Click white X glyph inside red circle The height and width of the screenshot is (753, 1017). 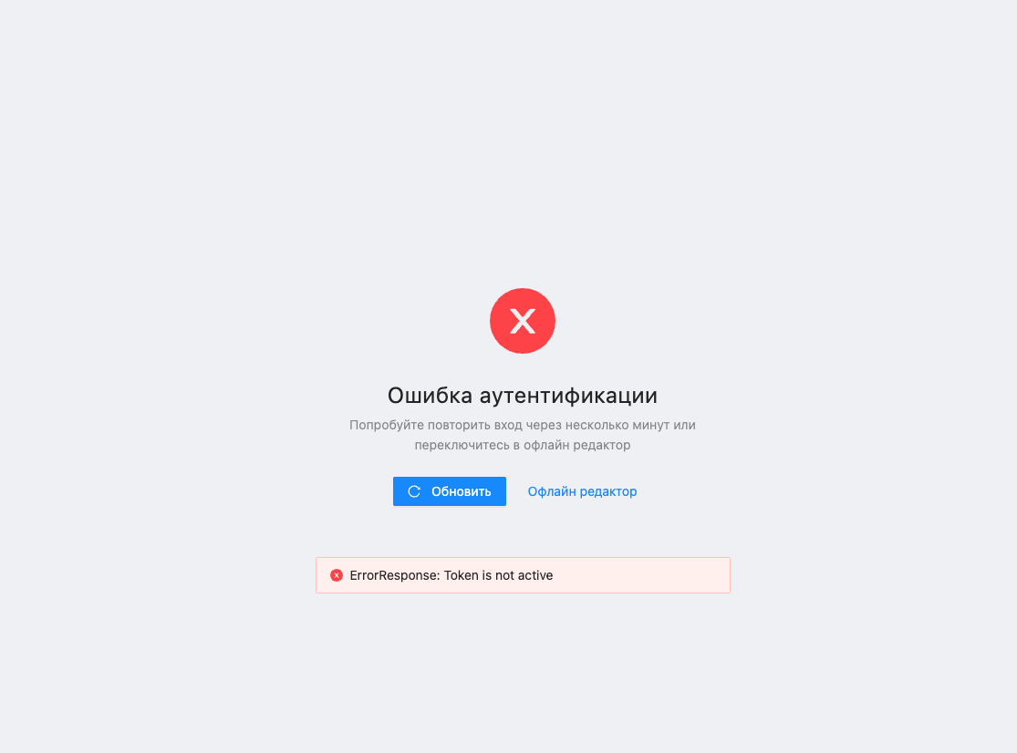click(x=522, y=321)
